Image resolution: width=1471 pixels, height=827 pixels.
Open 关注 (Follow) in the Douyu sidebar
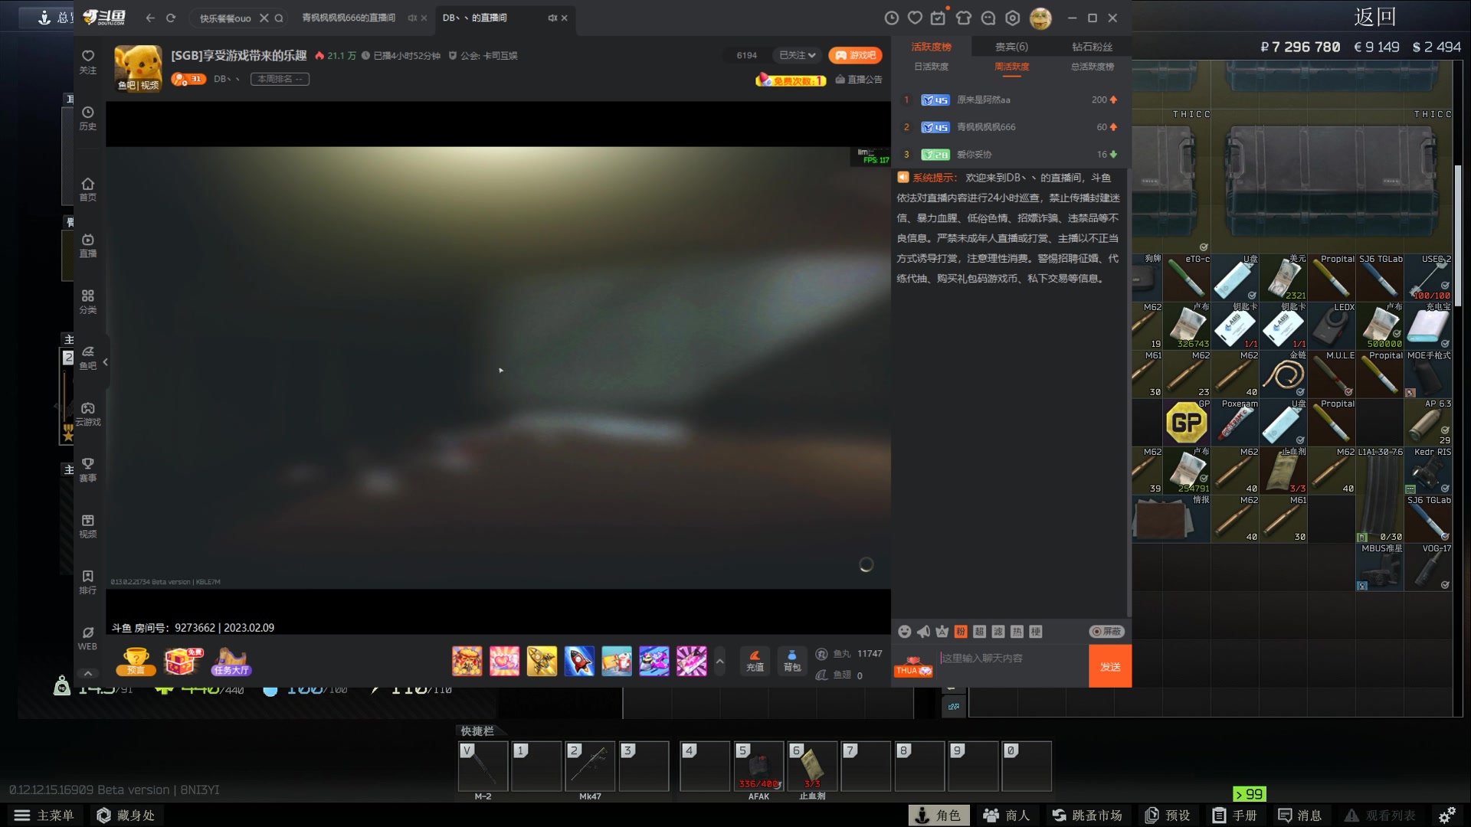click(88, 62)
